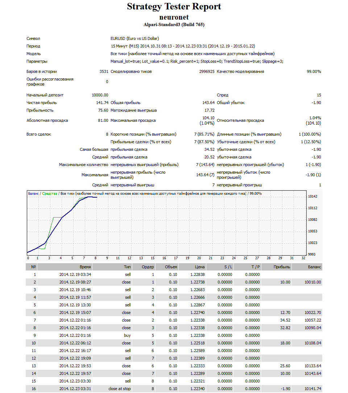Click 'Alpari-Standard3 (Build 765)' text
The width and height of the screenshot is (348, 393).
[174, 25]
